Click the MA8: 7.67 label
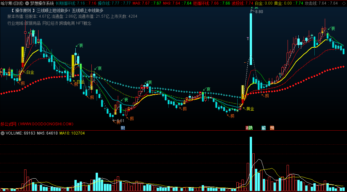Viewport: 347px width, 192px height. [141, 3]
